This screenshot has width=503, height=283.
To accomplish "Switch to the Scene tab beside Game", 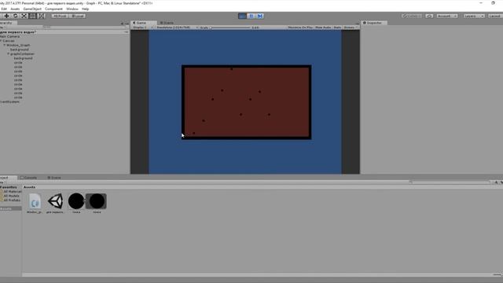I will click(167, 23).
